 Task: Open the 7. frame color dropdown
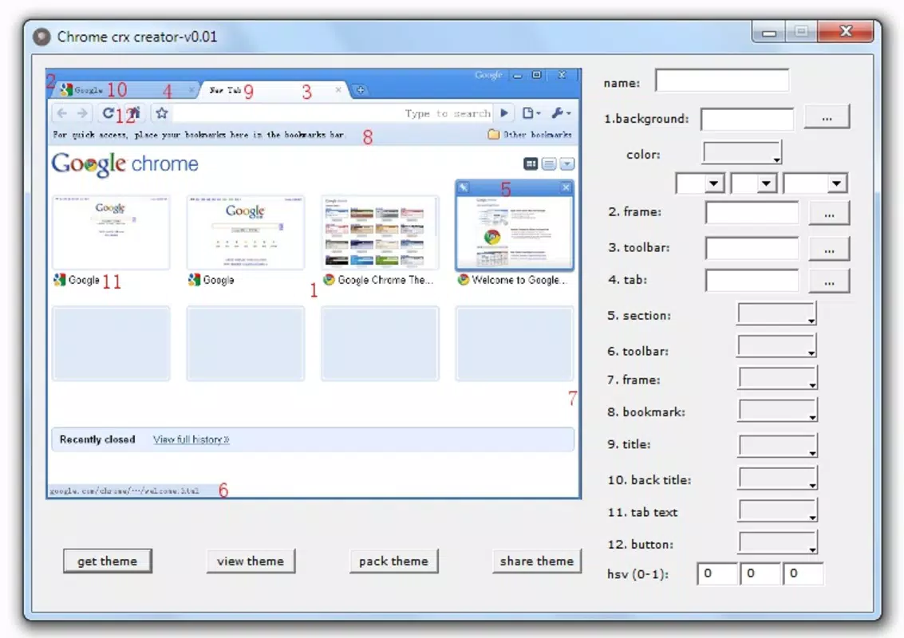coord(778,379)
